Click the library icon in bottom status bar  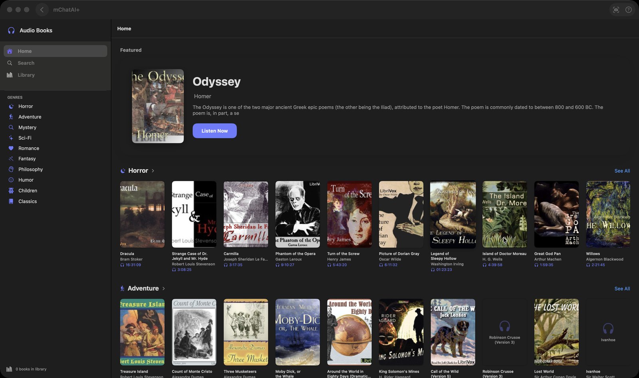click(9, 369)
